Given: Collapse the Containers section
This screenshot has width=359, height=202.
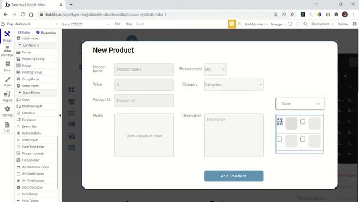Looking at the screenshot, I should pos(20,45).
